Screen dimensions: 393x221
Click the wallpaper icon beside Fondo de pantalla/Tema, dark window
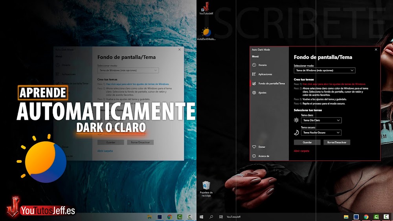click(254, 83)
